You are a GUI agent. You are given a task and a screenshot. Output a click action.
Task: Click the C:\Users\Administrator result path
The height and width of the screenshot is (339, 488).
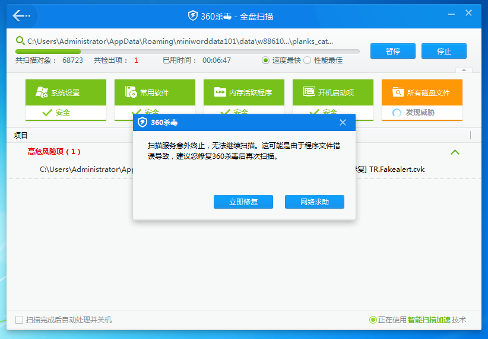point(87,170)
